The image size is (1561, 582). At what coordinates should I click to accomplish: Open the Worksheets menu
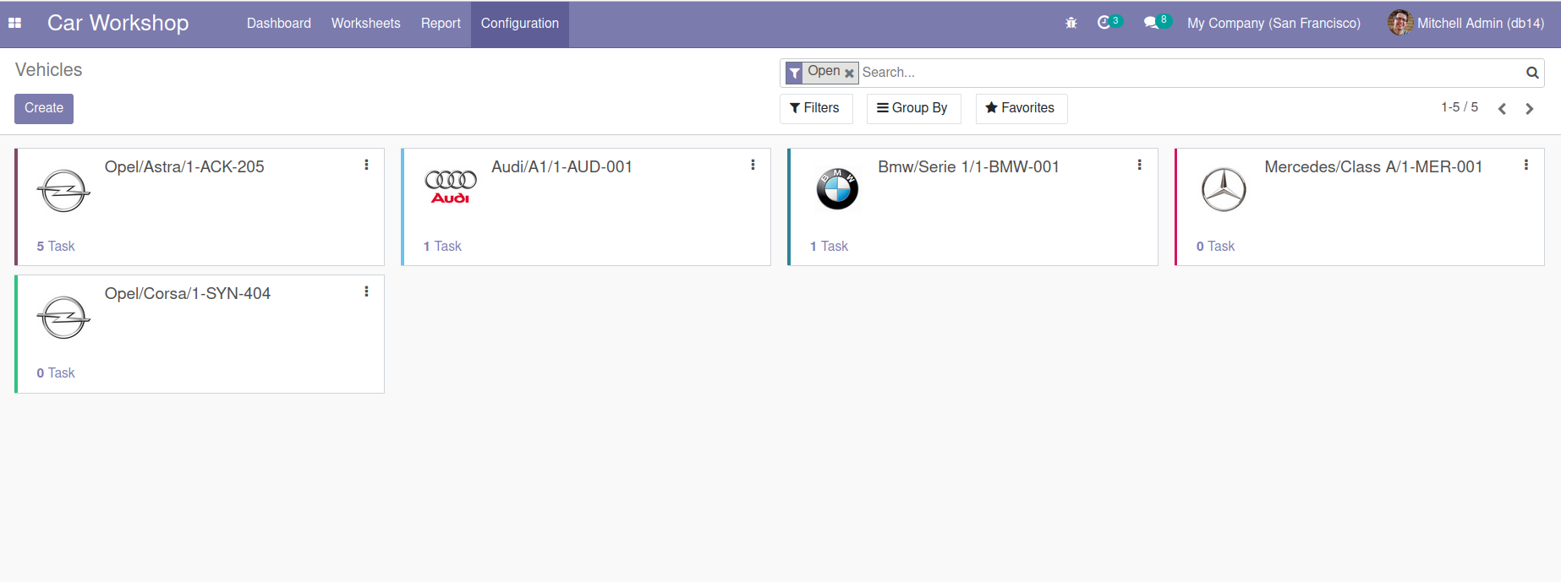[365, 24]
